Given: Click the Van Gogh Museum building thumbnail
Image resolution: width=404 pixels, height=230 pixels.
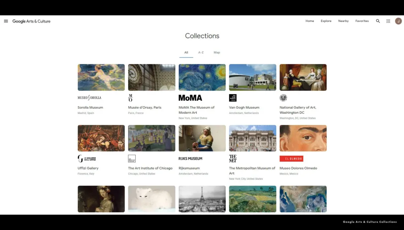Looking at the screenshot, I should (252, 77).
